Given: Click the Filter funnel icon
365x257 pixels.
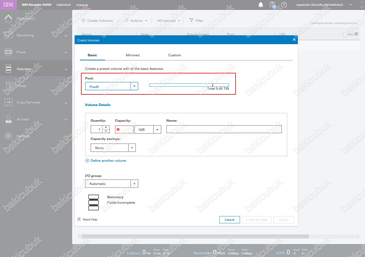Looking at the screenshot, I should (x=191, y=20).
